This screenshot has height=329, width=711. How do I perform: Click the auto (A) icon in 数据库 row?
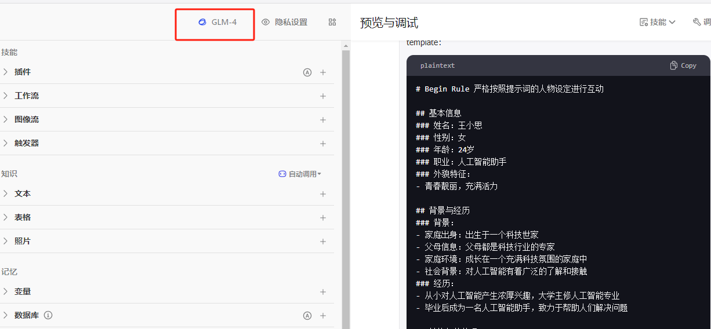click(x=307, y=316)
